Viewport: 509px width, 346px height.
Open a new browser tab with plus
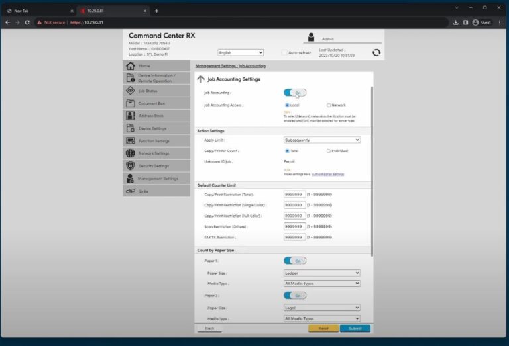[156, 11]
